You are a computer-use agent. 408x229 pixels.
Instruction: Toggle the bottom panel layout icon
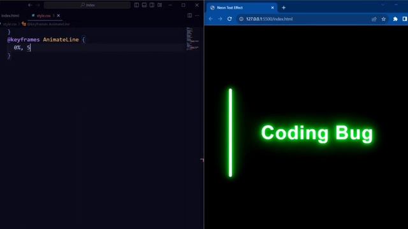(x=144, y=5)
